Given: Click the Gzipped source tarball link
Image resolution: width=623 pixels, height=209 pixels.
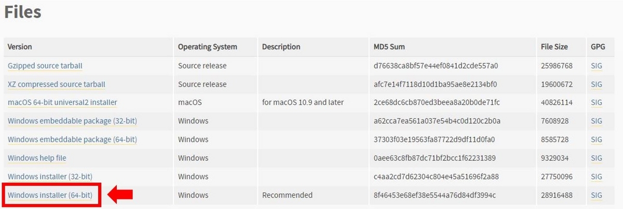Looking at the screenshot, I should (x=45, y=66).
